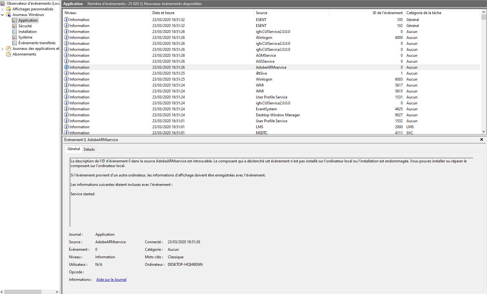Click the event ID 9027 cell
The image size is (487, 294).
tap(399, 115)
